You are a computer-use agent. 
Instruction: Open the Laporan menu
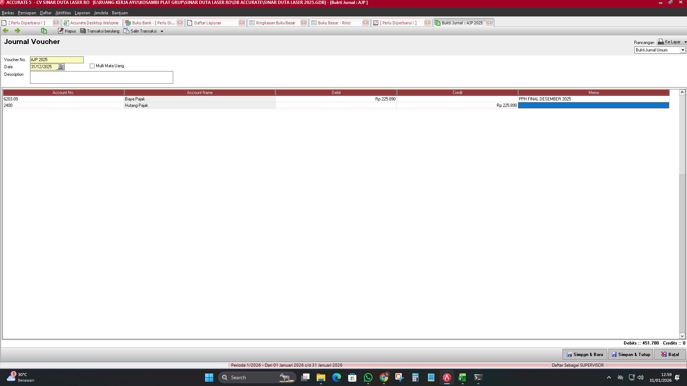pyautogui.click(x=82, y=13)
